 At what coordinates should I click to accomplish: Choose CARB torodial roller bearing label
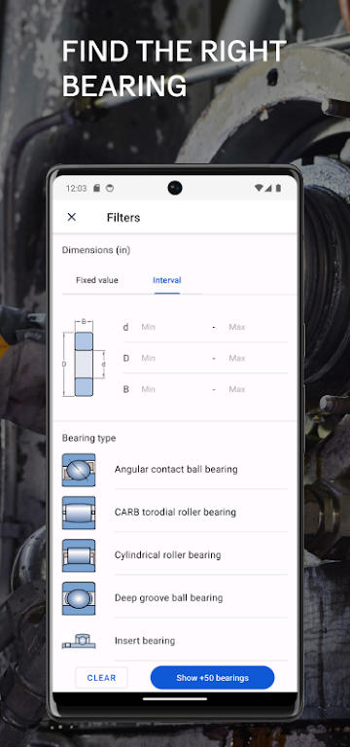click(x=175, y=513)
